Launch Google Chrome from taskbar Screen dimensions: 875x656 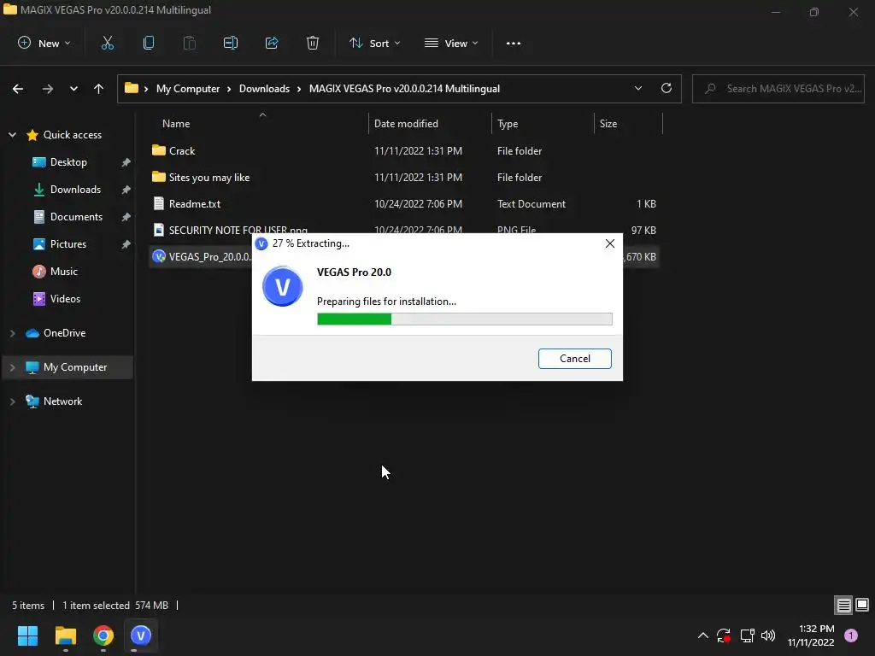(x=103, y=635)
